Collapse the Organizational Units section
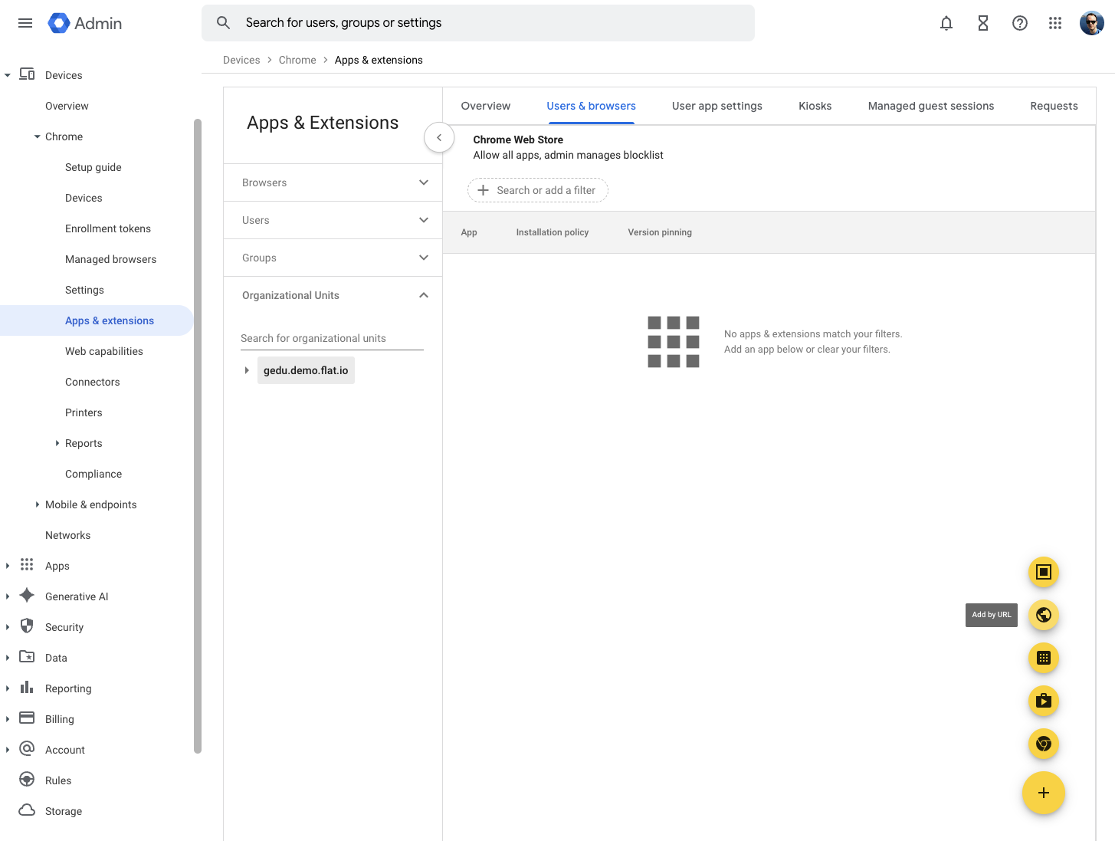 tap(424, 295)
